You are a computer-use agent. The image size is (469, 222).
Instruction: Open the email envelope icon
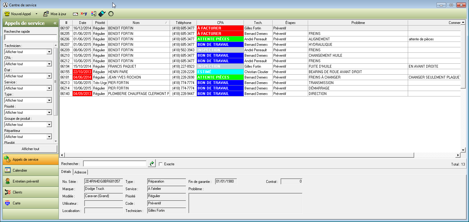(75, 14)
